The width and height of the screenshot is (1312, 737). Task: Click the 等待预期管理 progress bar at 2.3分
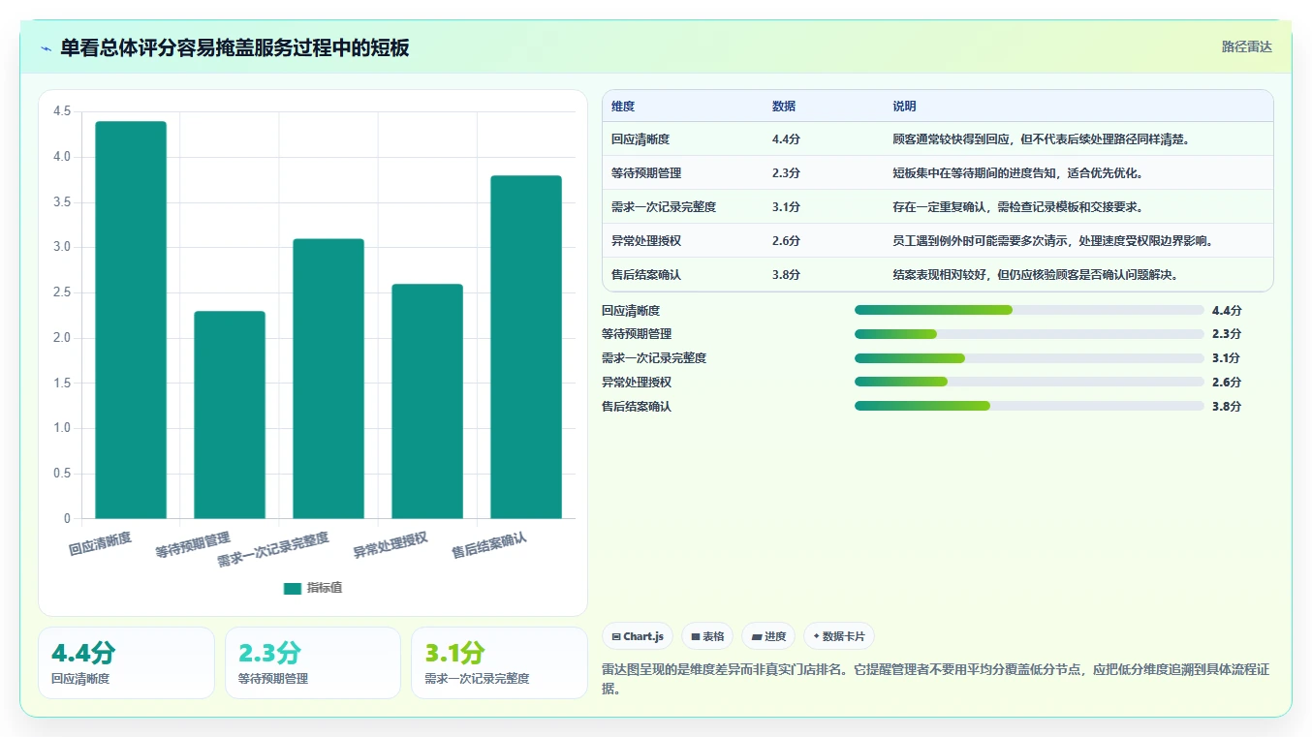(1029, 334)
